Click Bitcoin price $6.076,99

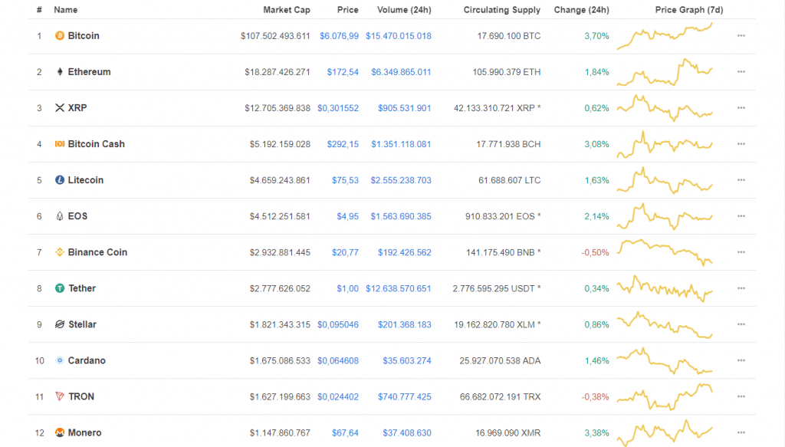pyautogui.click(x=339, y=35)
